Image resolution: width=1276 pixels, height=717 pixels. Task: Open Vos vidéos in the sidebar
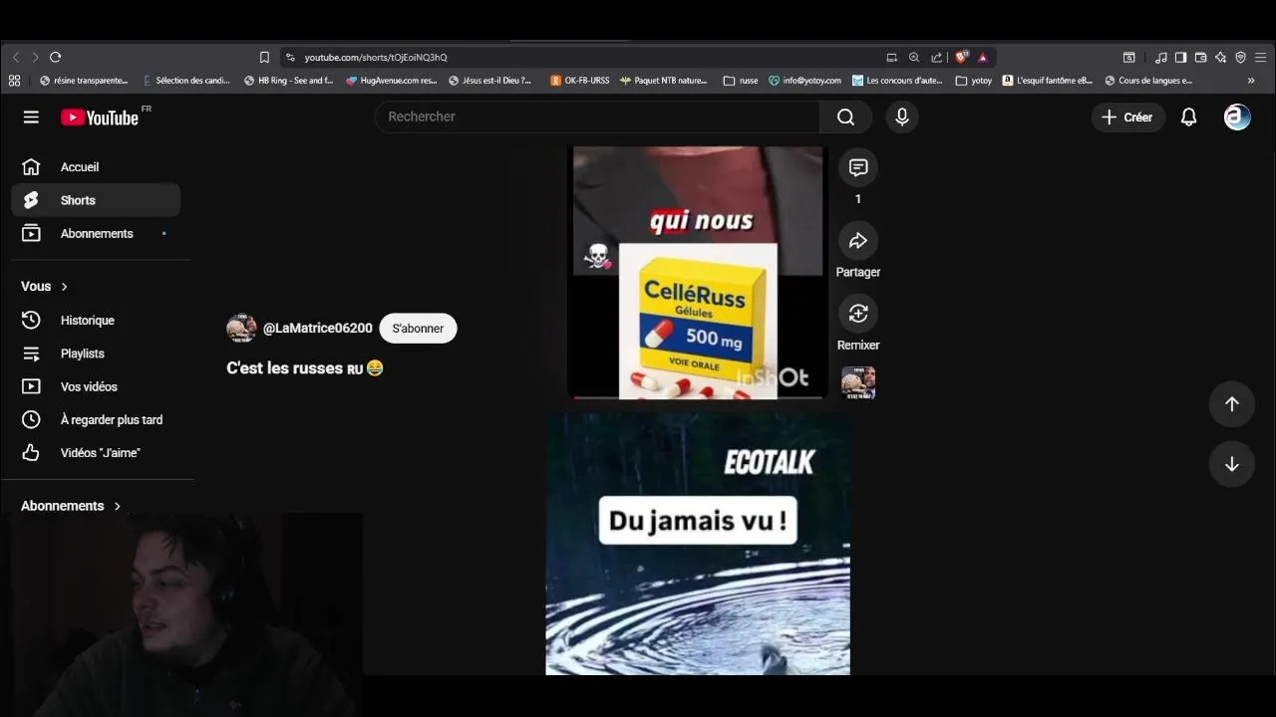96,386
